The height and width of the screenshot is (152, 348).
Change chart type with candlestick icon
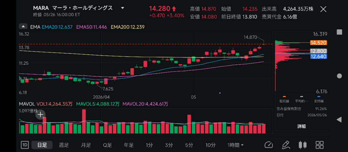click(302, 144)
